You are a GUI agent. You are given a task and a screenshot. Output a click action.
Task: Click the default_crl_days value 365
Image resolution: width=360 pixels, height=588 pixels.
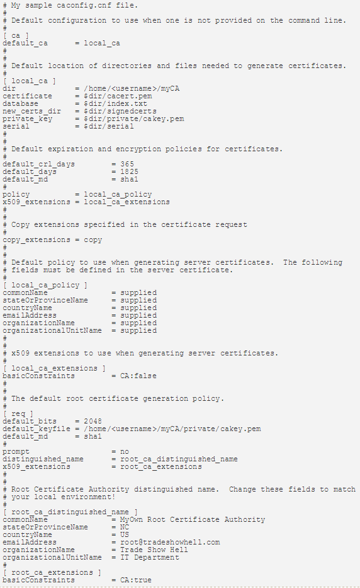click(x=127, y=164)
